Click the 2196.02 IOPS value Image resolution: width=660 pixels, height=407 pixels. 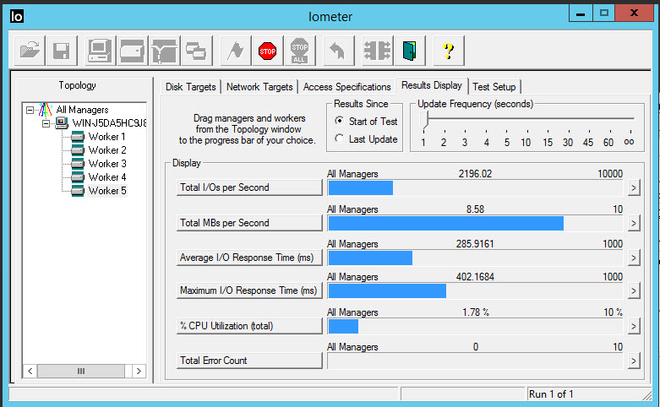point(475,174)
